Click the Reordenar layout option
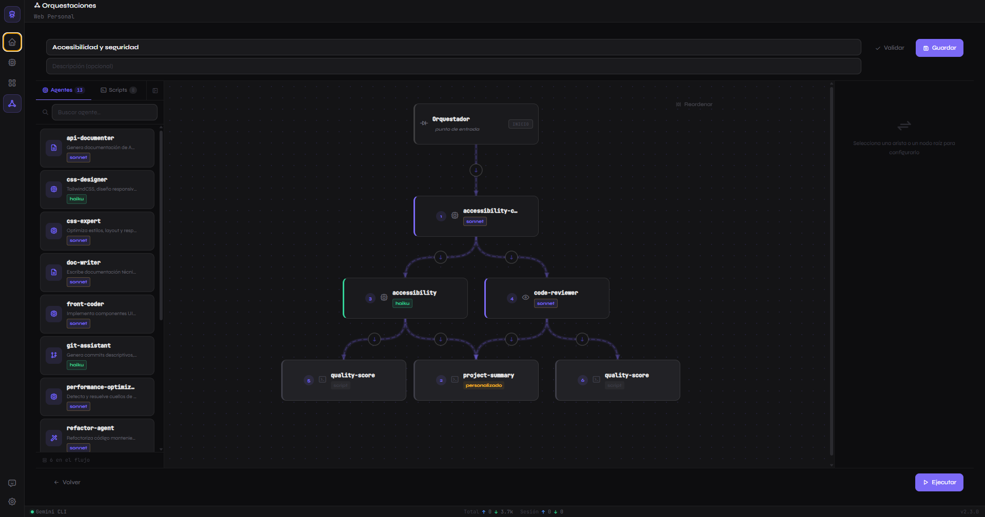The width and height of the screenshot is (985, 517). pyautogui.click(x=694, y=105)
